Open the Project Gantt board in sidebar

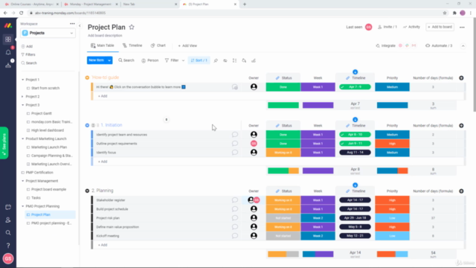tap(42, 113)
